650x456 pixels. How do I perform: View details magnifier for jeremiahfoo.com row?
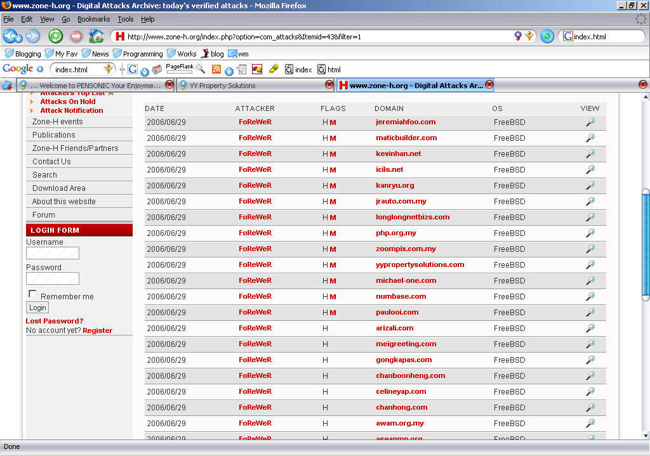tap(590, 122)
